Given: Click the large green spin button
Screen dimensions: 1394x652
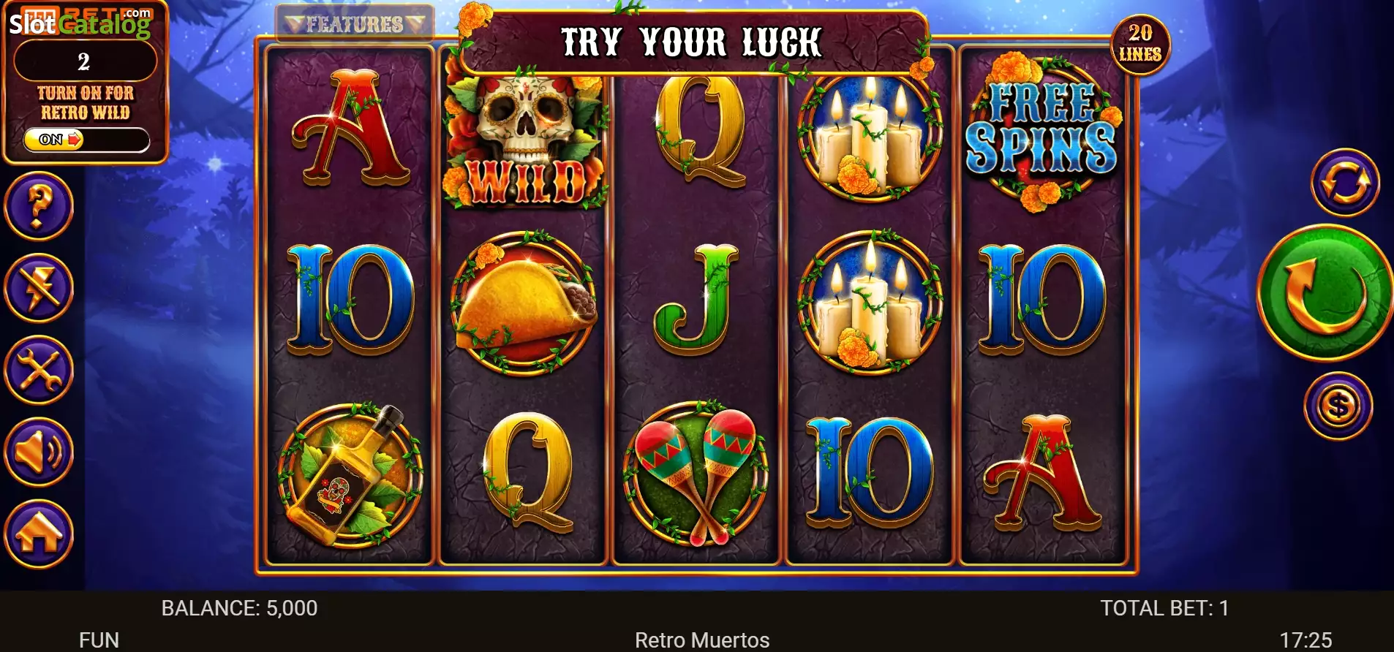Looking at the screenshot, I should [x=1325, y=292].
